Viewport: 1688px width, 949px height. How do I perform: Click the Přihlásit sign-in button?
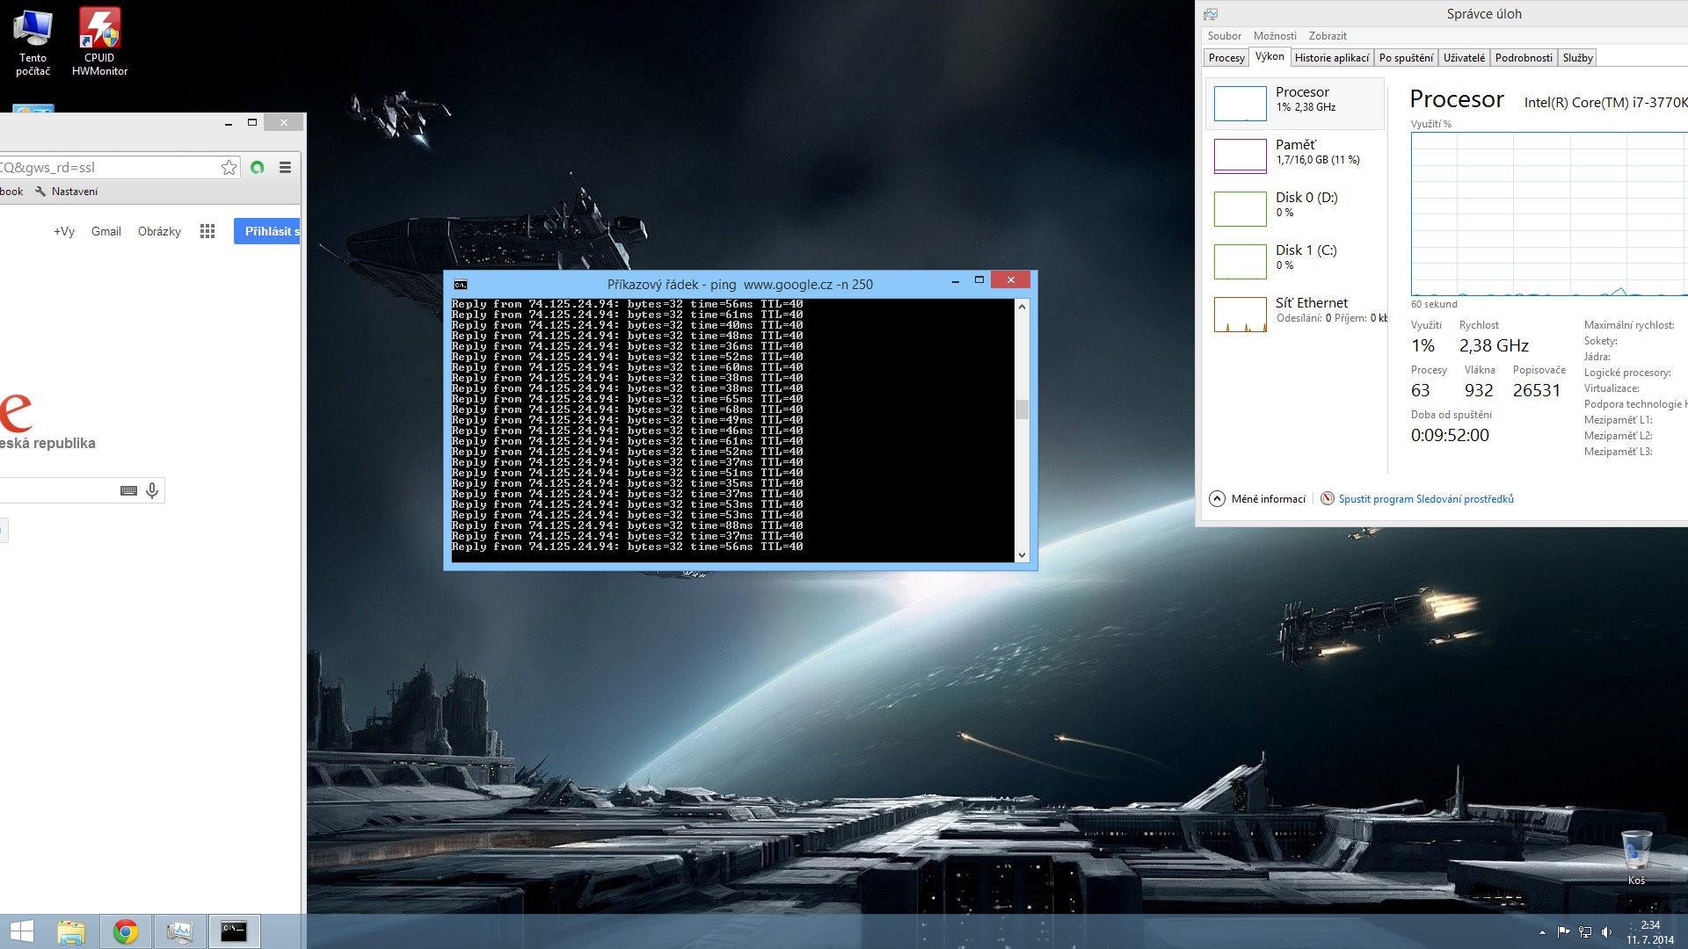pyautogui.click(x=267, y=231)
